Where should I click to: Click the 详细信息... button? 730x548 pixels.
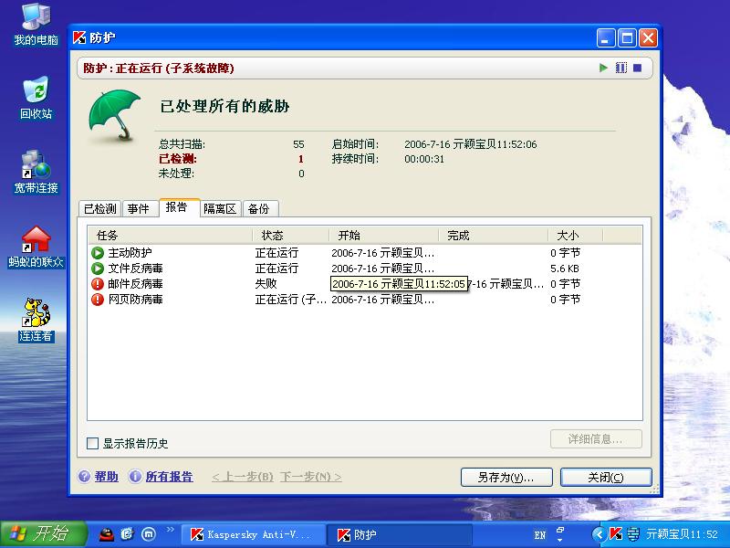(x=596, y=439)
